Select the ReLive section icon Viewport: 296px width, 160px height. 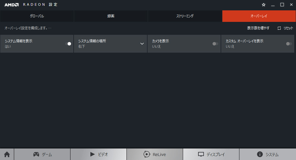(147, 154)
